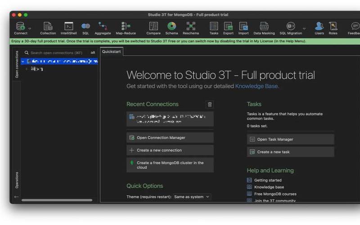Click the Export toolbar icon
This screenshot has height=225, width=360.
coord(228,27)
